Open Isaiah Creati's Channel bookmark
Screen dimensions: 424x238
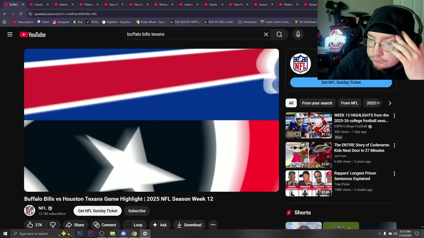coord(275,22)
